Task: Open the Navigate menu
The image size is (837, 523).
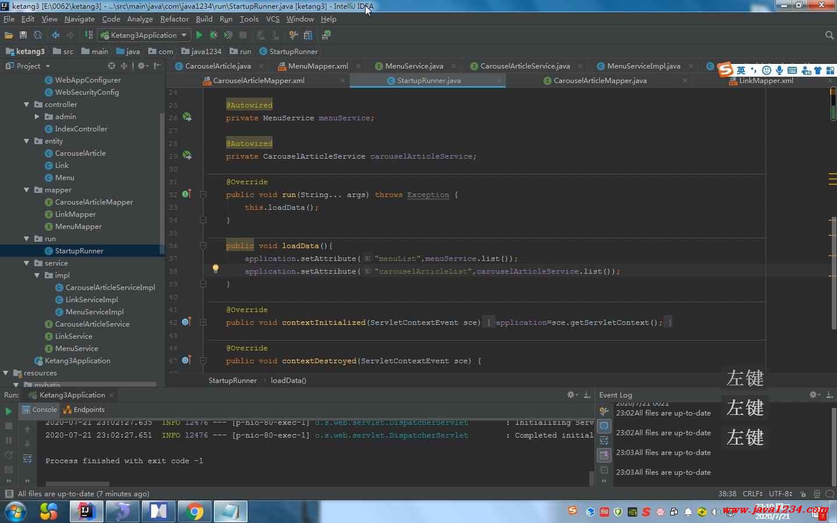Action: (79, 19)
